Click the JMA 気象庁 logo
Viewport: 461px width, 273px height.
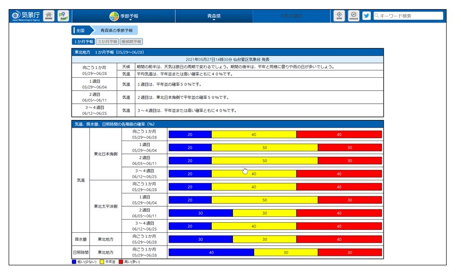tap(26, 16)
